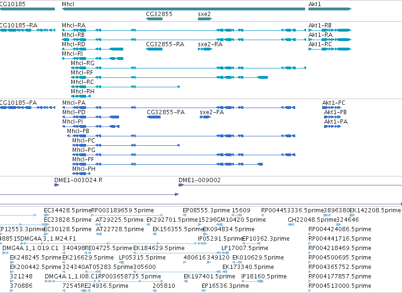This screenshot has width=402, height=293.
Task: Choose EST label EK173340.5prime
Action: click(248, 267)
